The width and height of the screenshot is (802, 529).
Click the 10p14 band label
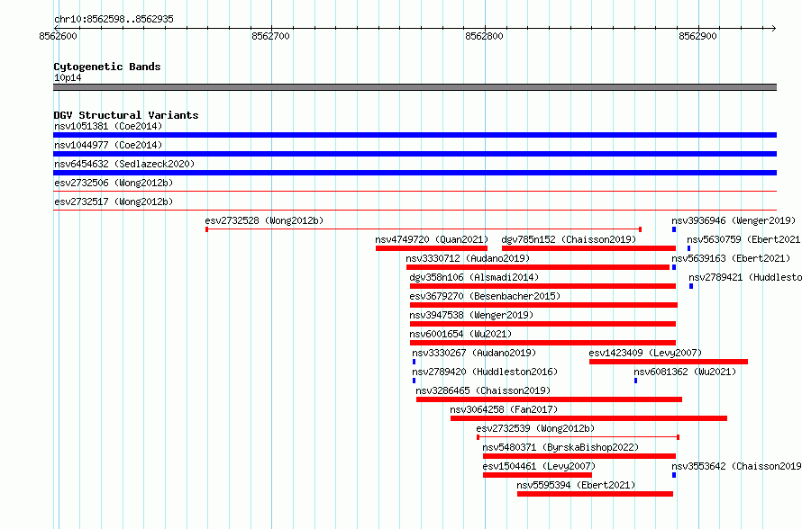coord(68,77)
